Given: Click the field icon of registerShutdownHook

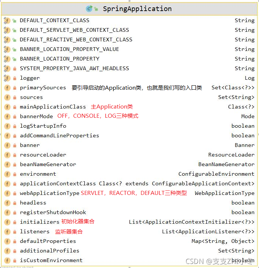Looking at the screenshot, I should (x=7, y=213).
